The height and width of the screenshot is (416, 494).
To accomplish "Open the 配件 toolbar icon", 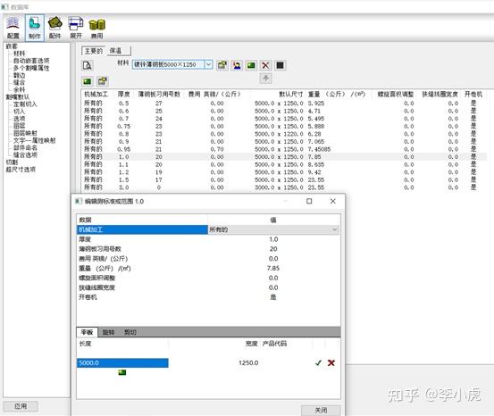I will [54, 28].
